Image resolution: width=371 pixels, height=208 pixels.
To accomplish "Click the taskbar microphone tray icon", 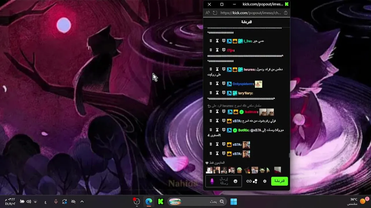I will point(56,202).
